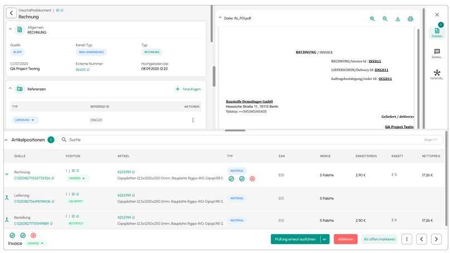Open dropdown arrow beside Prüfung erneut ausführen
This screenshot has width=450, height=253.
point(325,239)
